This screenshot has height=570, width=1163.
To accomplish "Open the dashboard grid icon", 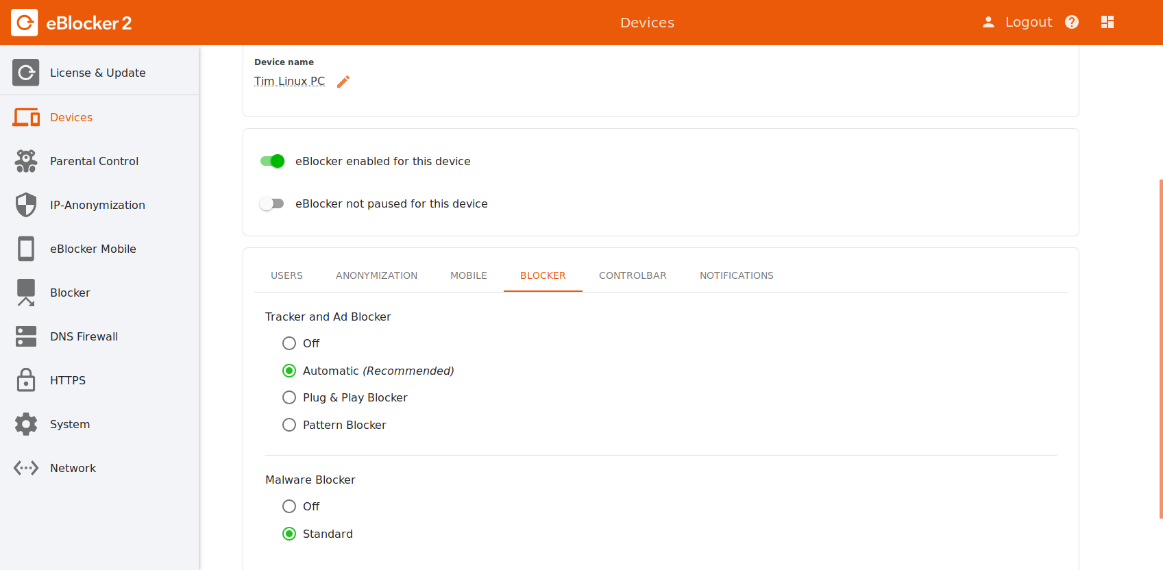I will pyautogui.click(x=1107, y=22).
